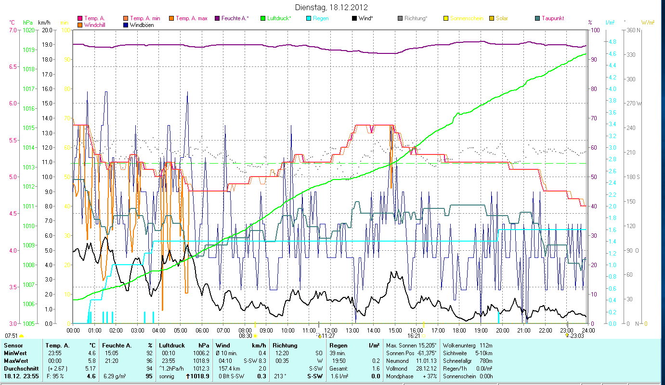This screenshot has height=385, width=665.
Task: Click the Temp. A. min legend swatch
Action: (x=126, y=19)
